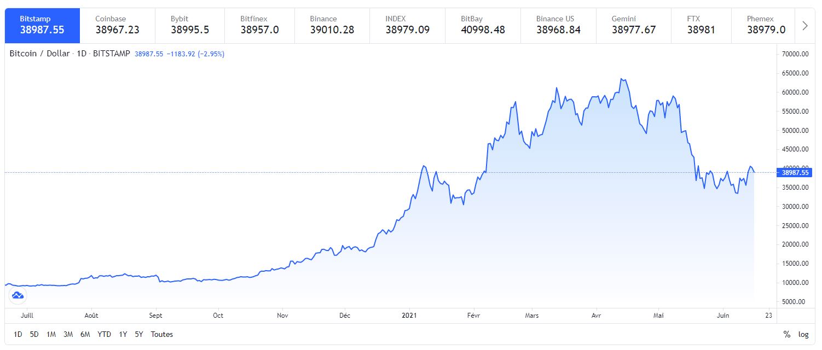
Task: Switch to the Gemini exchange tab
Action: click(633, 25)
